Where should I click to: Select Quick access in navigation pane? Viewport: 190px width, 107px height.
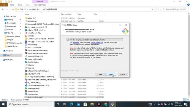tap(11, 16)
